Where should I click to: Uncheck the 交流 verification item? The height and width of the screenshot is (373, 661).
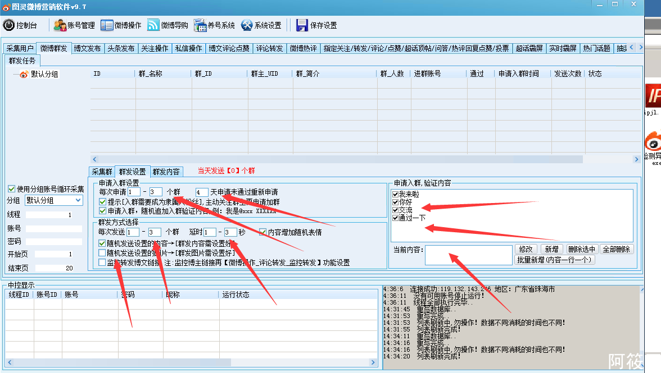[x=396, y=210]
